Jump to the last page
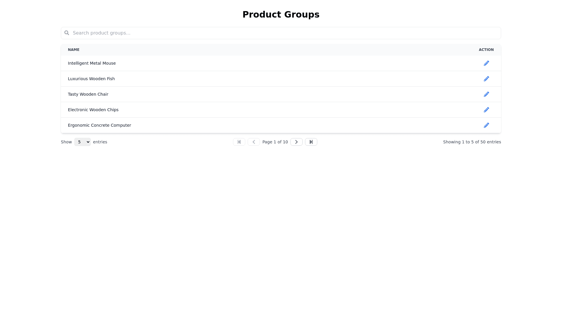The height and width of the screenshot is (316, 562). click(311, 142)
